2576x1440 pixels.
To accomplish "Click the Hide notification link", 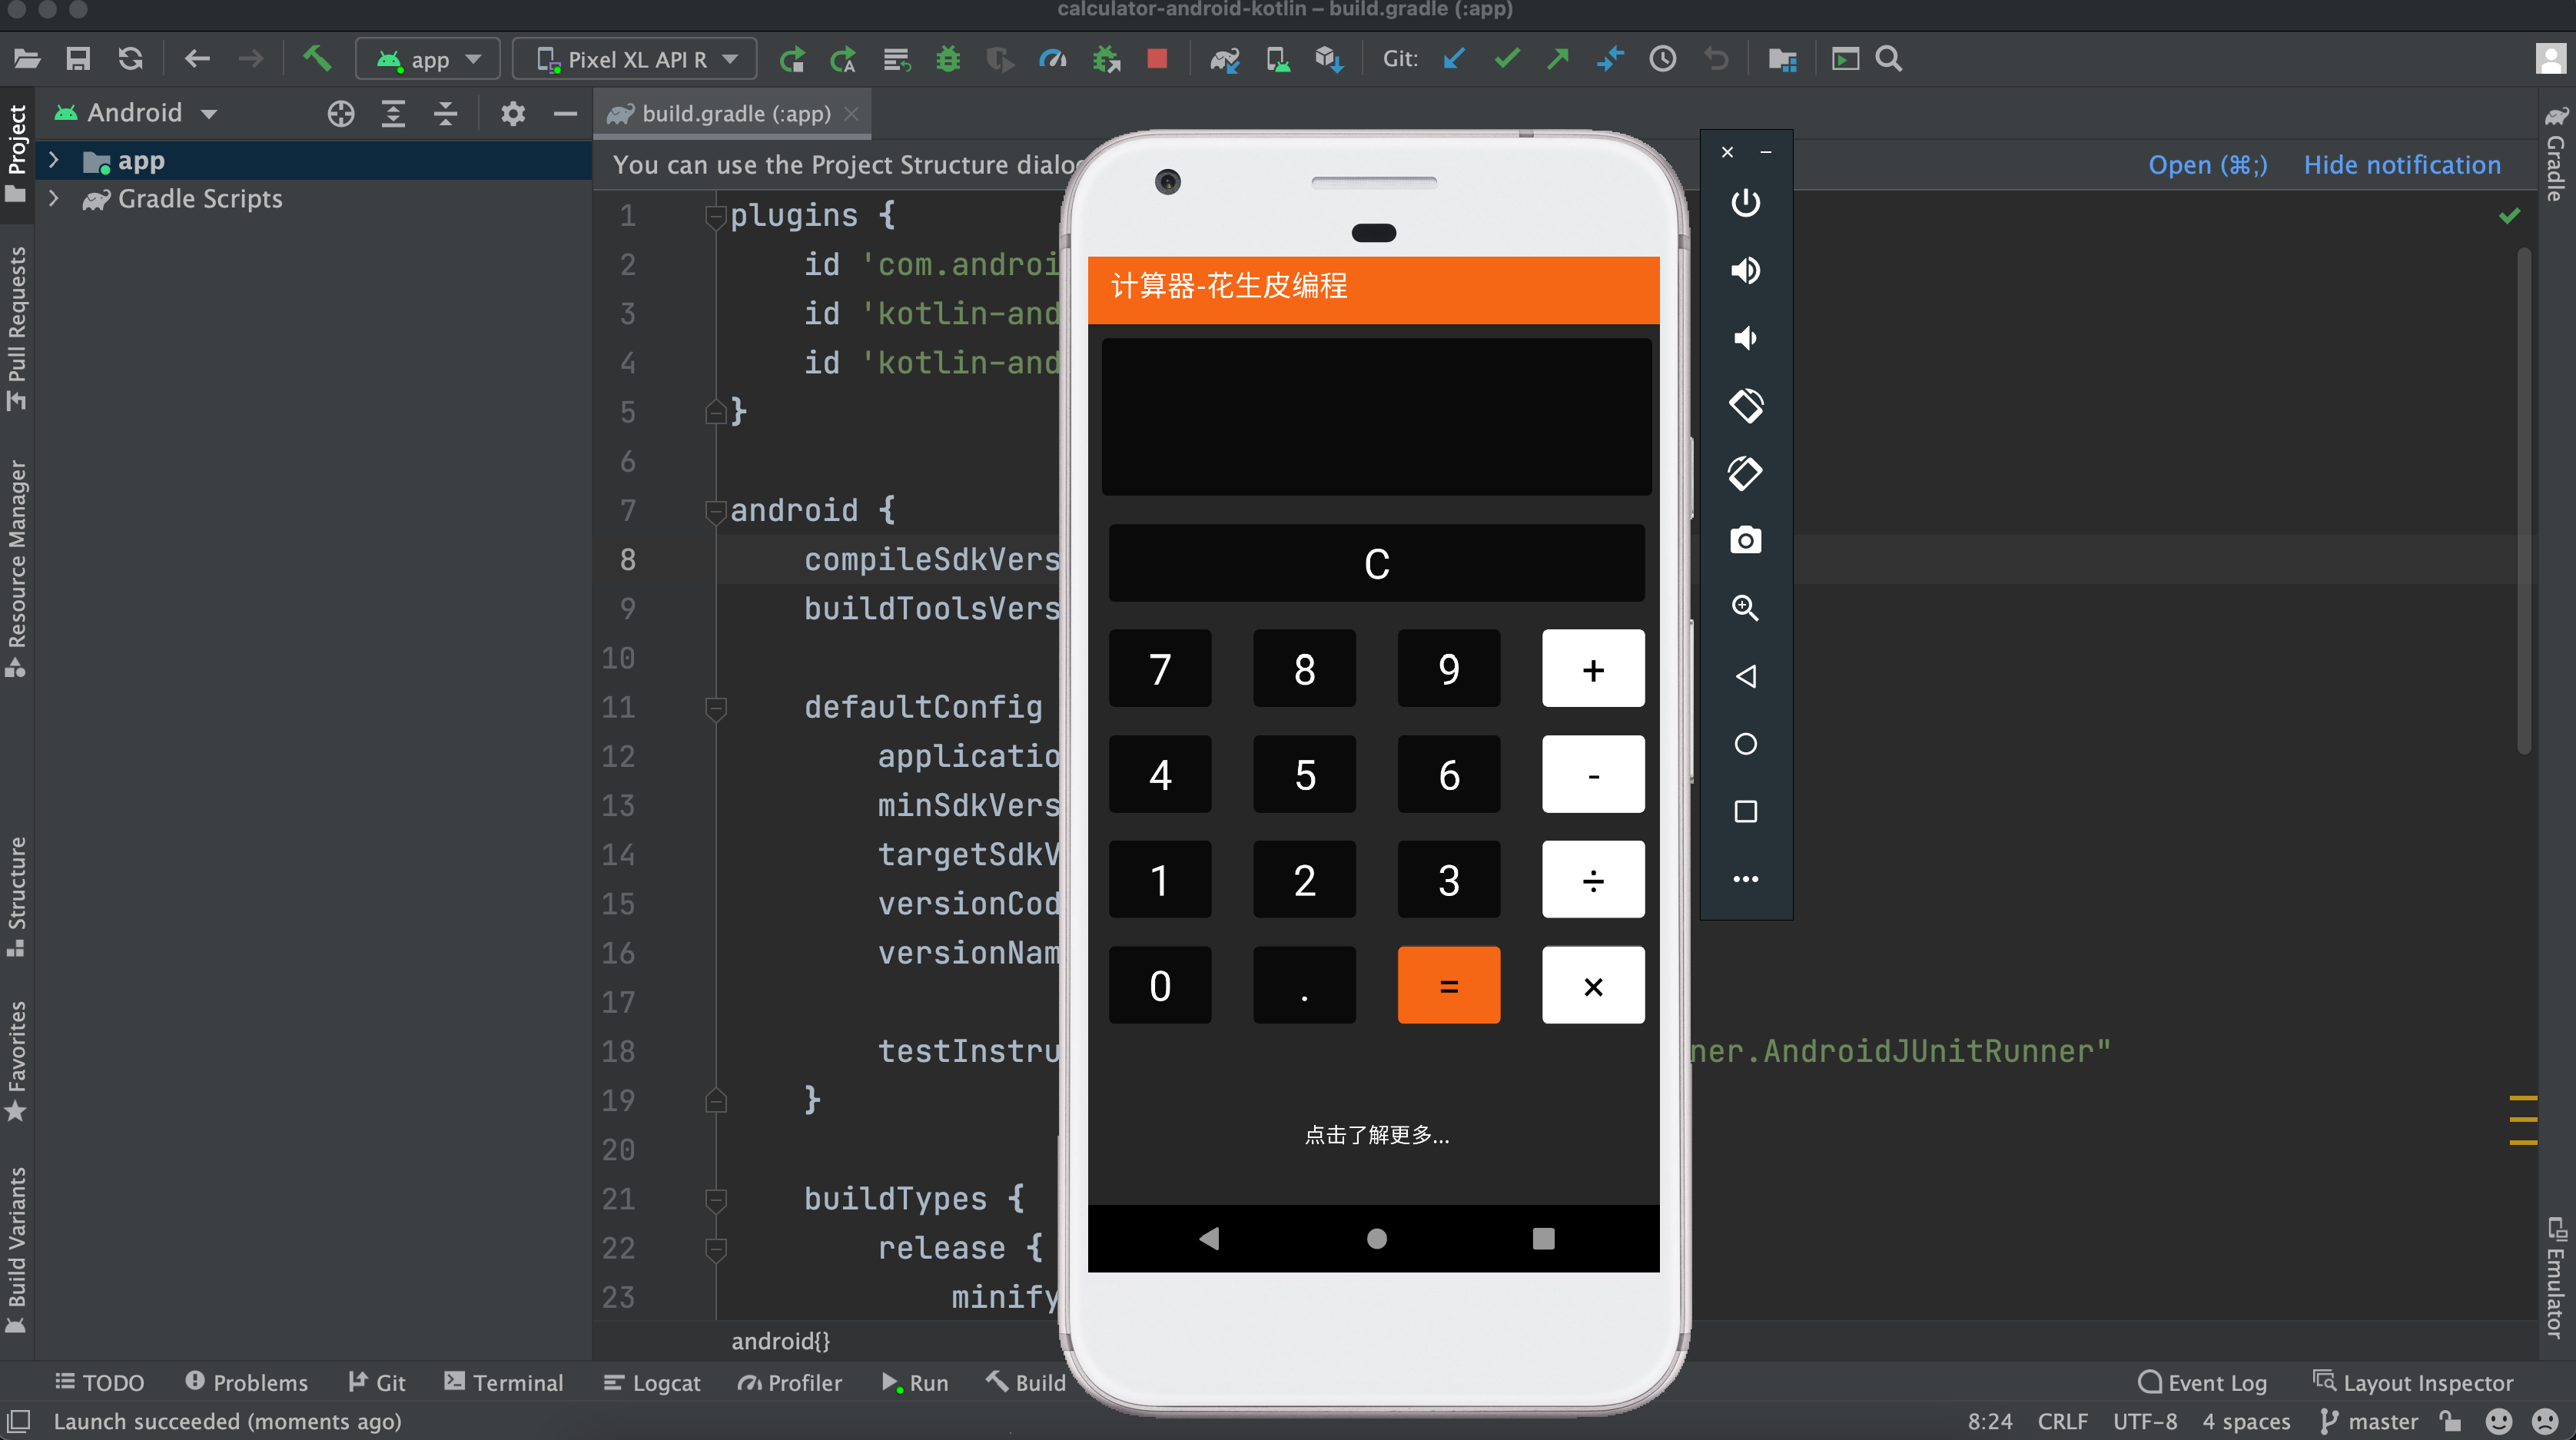I will point(2402,165).
